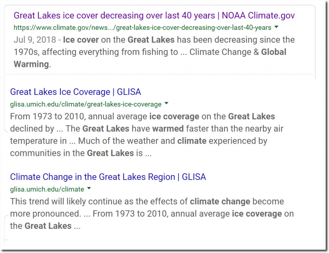The image size is (329, 253).
Task: Click the glisa.umich.edu great-lakes-ice-coverage URL
Action: pyautogui.click(x=86, y=104)
